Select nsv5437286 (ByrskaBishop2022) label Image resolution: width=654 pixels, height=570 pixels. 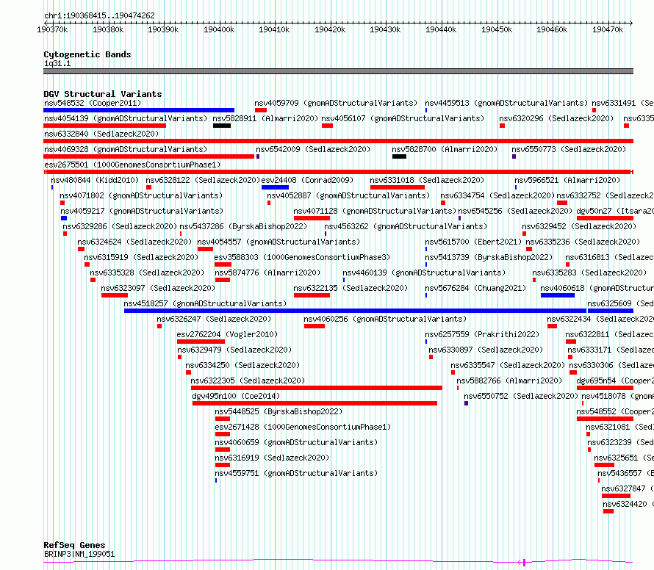243,226
